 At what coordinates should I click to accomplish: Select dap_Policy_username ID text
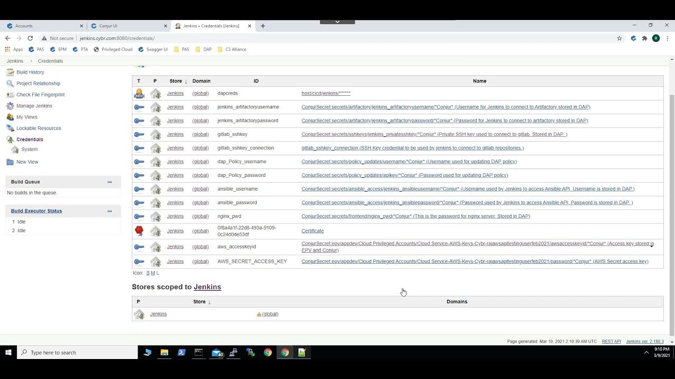242,162
